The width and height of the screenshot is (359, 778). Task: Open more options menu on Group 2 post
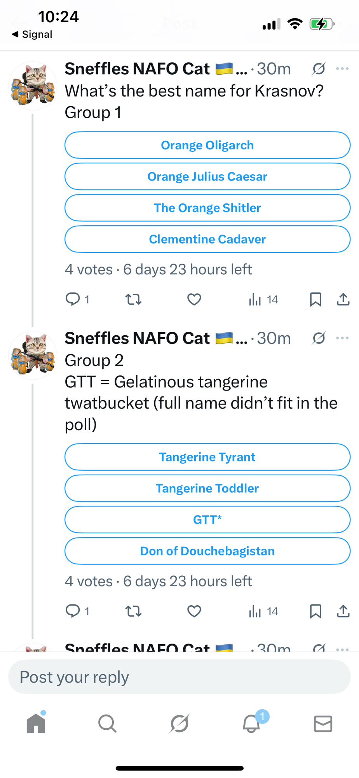pos(342,338)
